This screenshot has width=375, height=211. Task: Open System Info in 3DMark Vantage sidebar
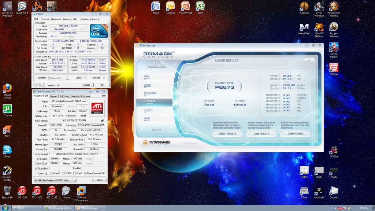pyautogui.click(x=150, y=93)
